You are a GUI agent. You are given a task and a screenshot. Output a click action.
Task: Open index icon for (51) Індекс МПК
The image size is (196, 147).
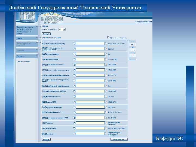[75, 102]
